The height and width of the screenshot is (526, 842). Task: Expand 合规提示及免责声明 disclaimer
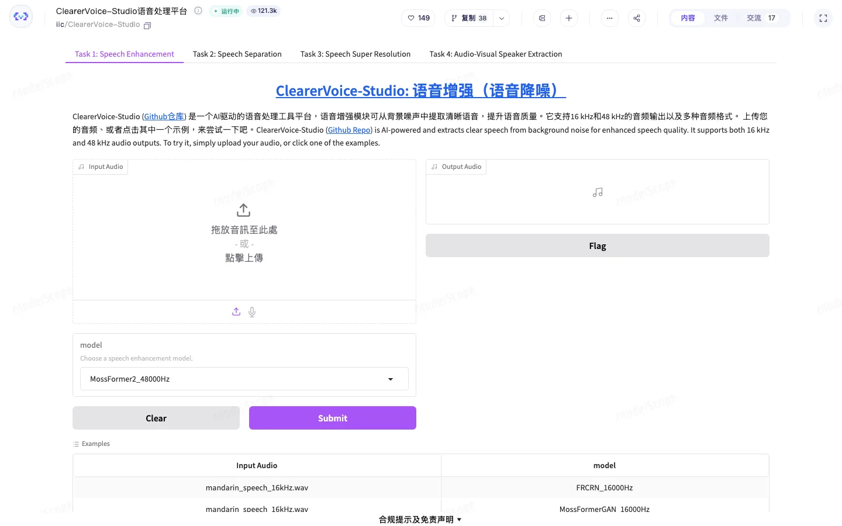pyautogui.click(x=420, y=519)
